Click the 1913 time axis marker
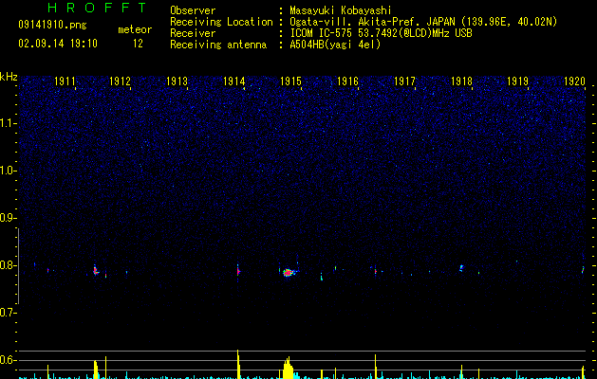The image size is (597, 379). (177, 81)
